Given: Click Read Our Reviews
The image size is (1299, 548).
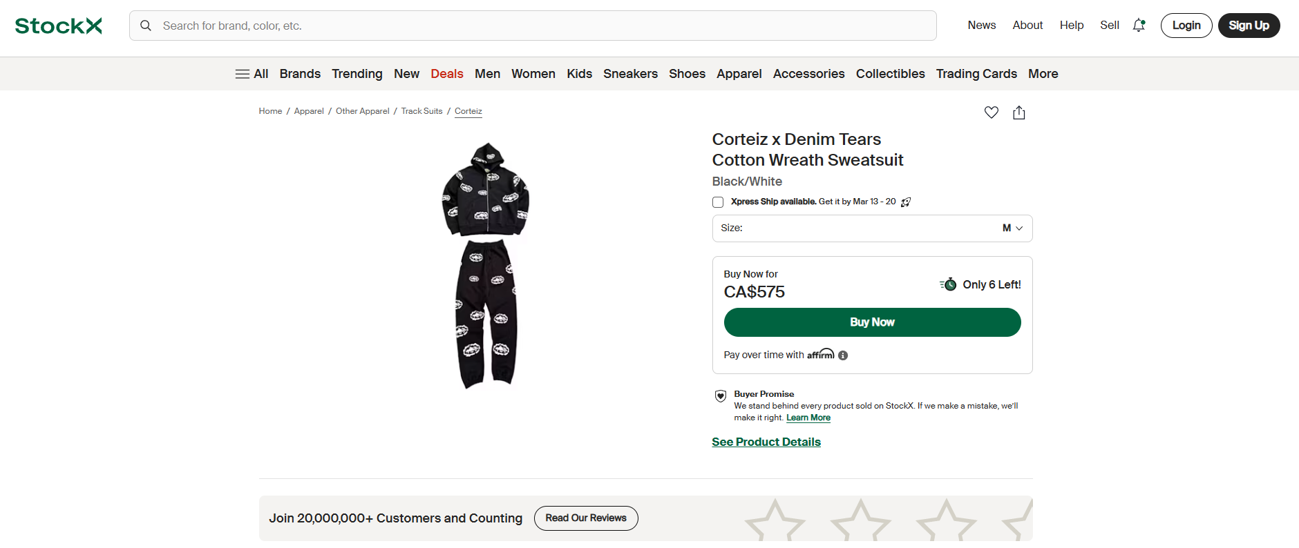Looking at the screenshot, I should (x=585, y=518).
